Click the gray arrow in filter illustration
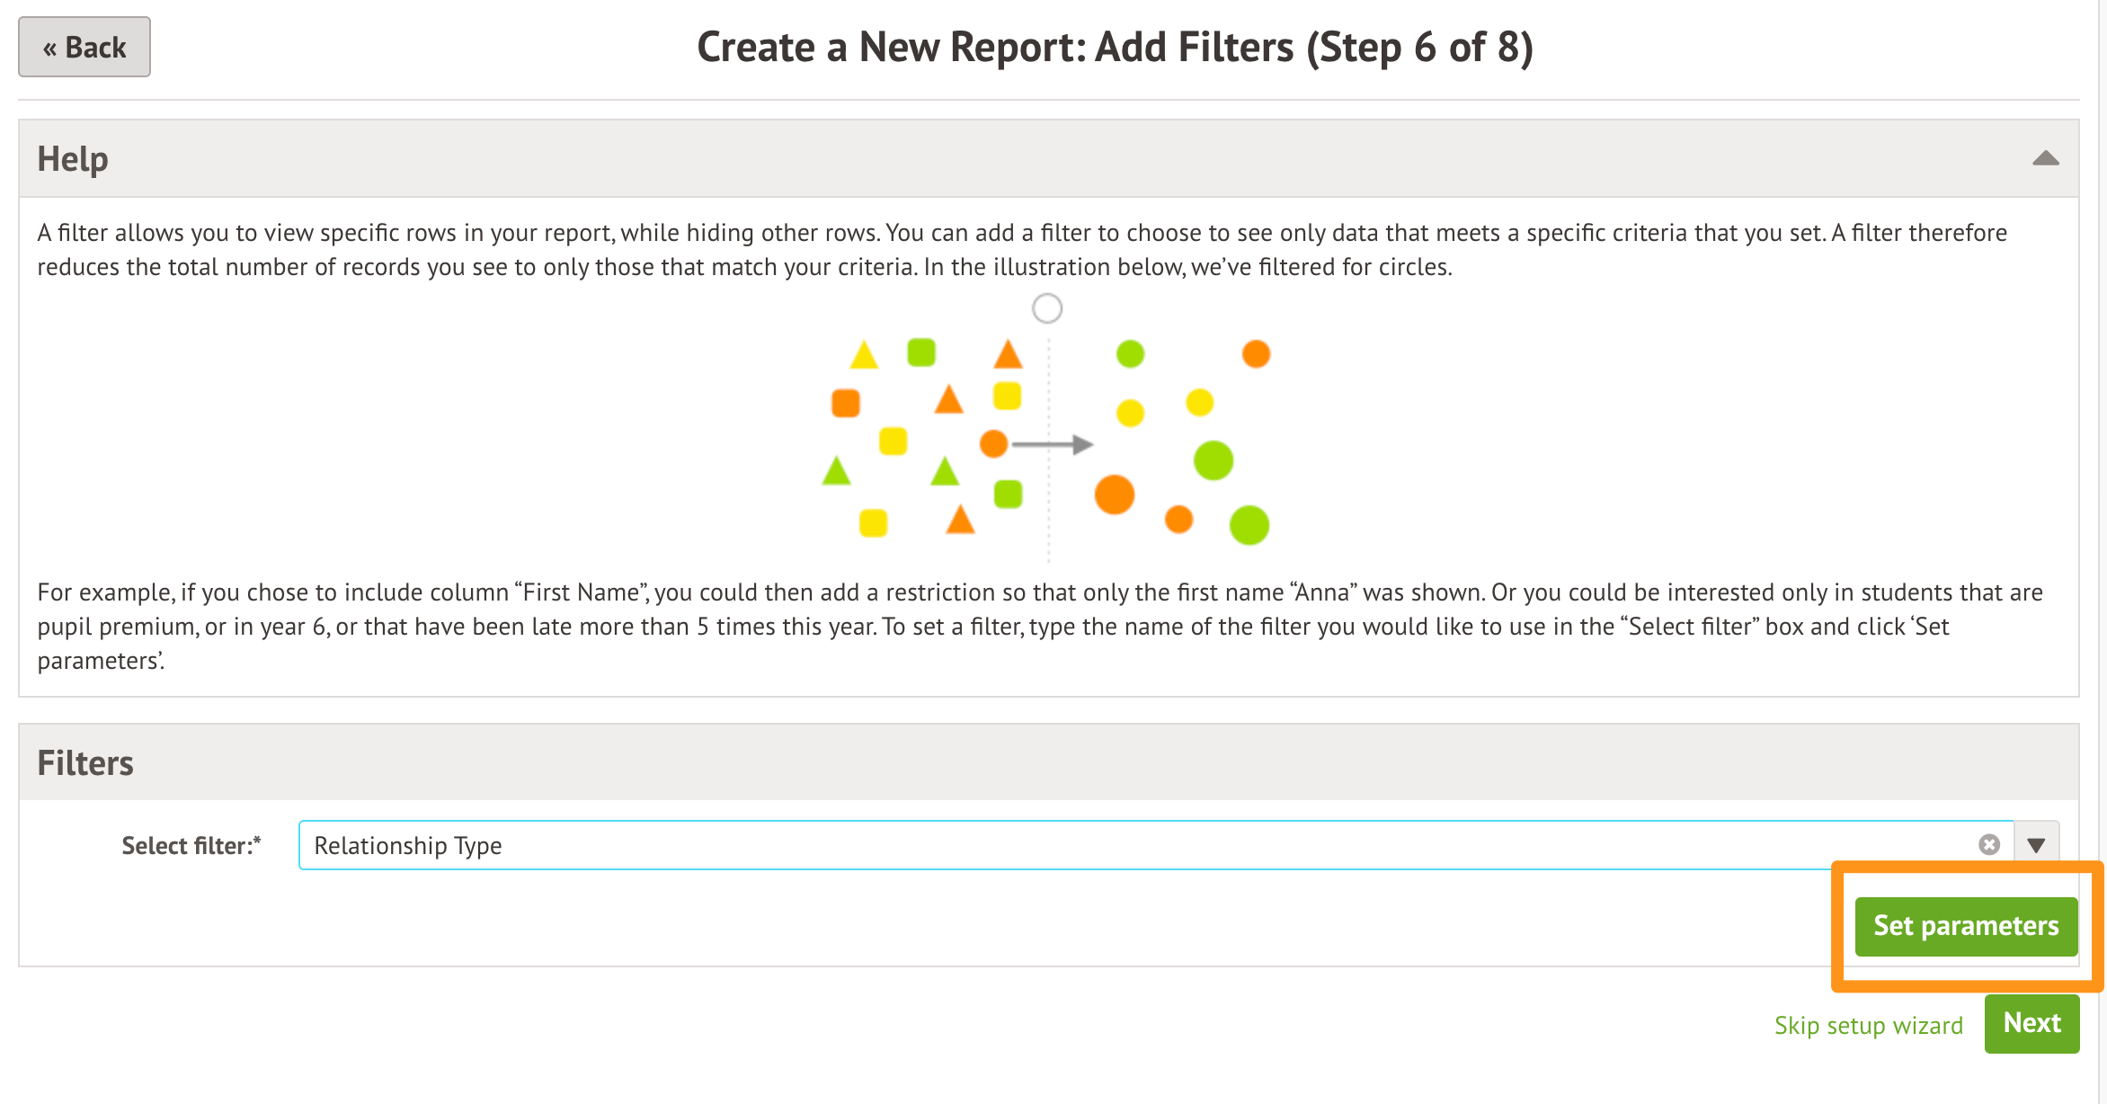Image resolution: width=2107 pixels, height=1104 pixels. (x=1053, y=444)
